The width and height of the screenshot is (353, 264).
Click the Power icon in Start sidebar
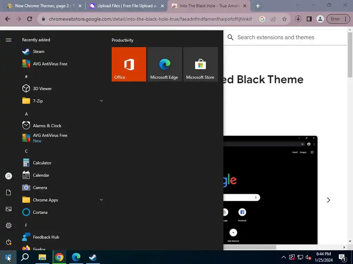click(x=9, y=242)
